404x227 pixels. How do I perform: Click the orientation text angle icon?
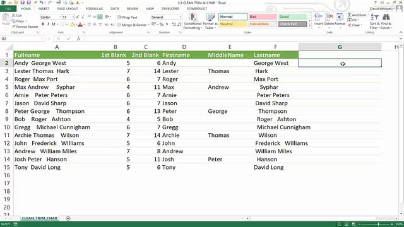coord(107,17)
